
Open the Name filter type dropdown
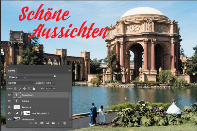tap(17, 77)
